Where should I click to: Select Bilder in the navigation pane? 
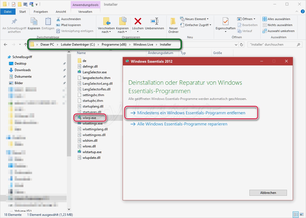(19, 83)
